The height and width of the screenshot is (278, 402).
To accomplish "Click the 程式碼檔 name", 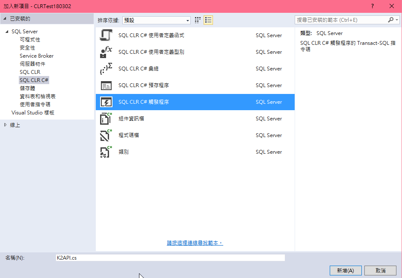I will 129,135.
